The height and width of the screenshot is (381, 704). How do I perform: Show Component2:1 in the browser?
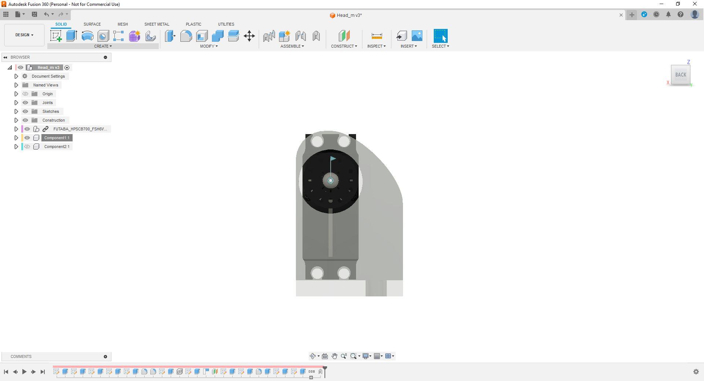pyautogui.click(x=27, y=147)
